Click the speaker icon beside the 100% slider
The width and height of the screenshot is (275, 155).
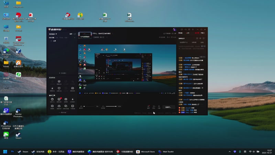click(103, 106)
